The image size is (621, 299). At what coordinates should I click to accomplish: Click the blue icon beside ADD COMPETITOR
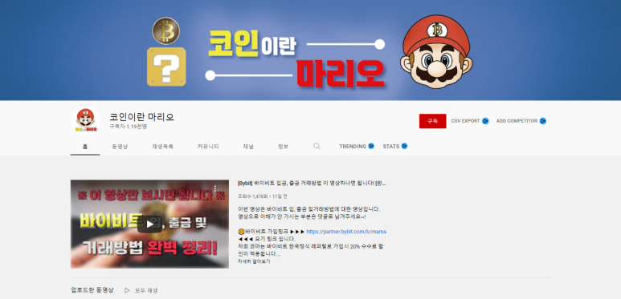[543, 121]
